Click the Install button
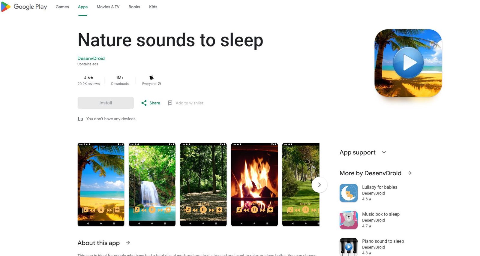Screen dimensions: 480x256 coord(106,103)
